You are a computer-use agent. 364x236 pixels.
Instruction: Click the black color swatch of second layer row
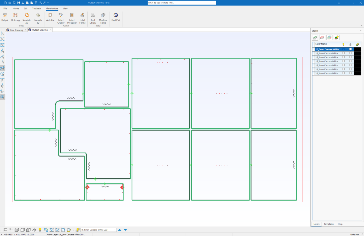click(358, 53)
